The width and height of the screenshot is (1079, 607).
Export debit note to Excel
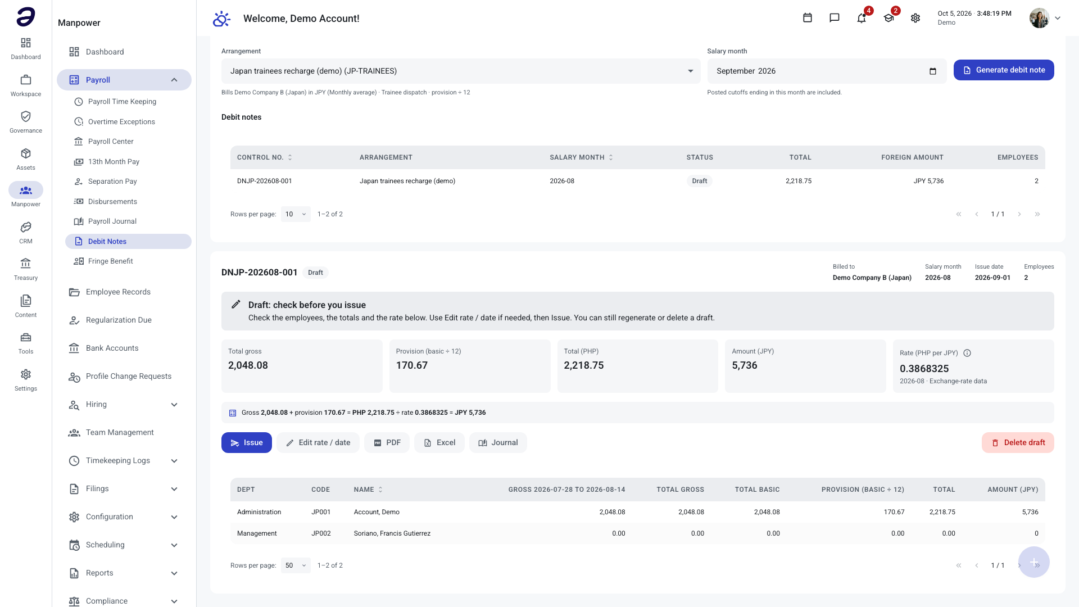[x=439, y=443]
